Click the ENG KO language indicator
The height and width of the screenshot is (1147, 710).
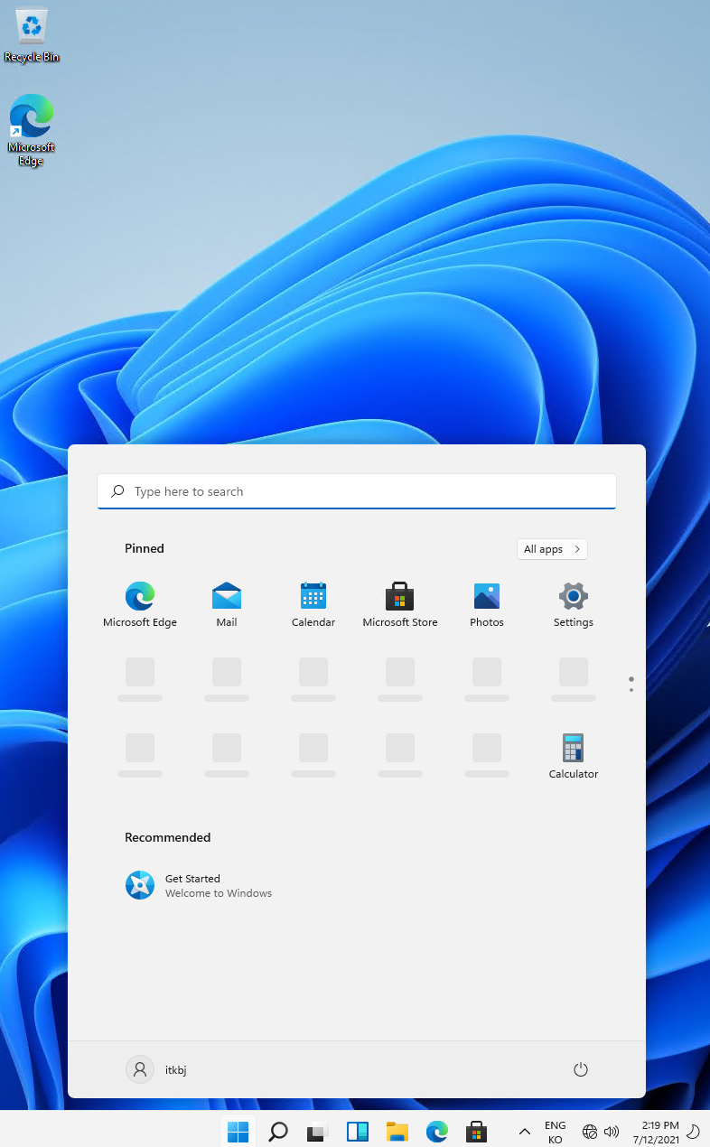[556, 1133]
